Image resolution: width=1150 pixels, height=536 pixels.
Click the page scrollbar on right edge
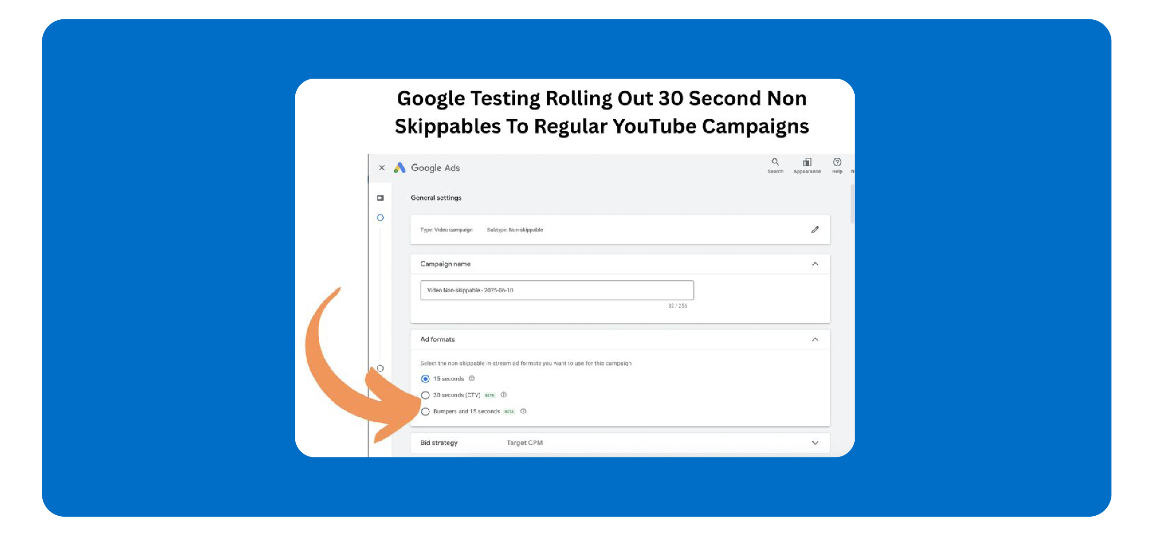[x=852, y=203]
